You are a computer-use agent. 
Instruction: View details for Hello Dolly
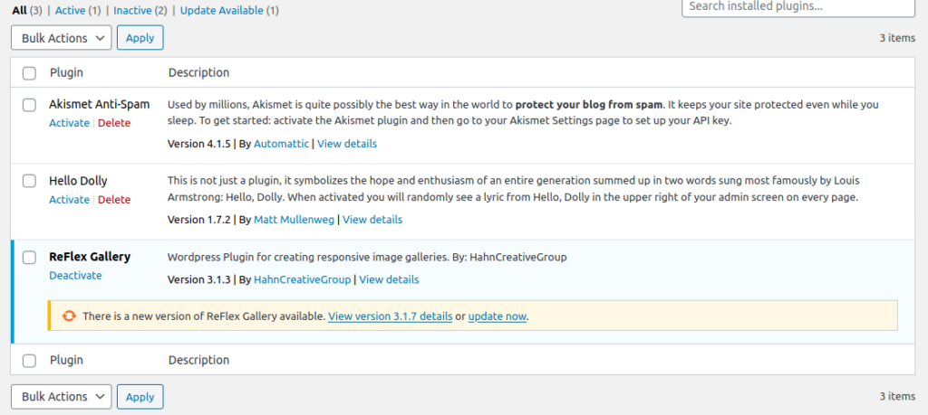pyautogui.click(x=372, y=220)
